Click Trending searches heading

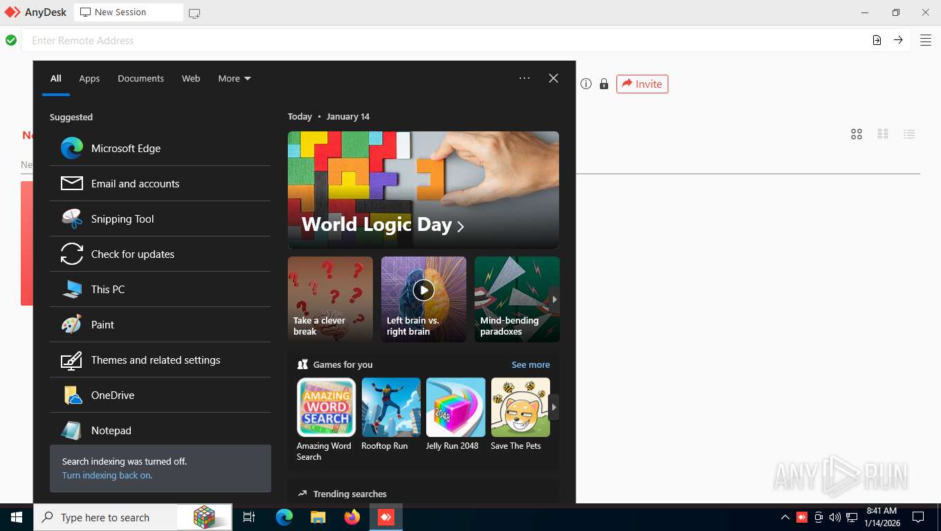(349, 494)
